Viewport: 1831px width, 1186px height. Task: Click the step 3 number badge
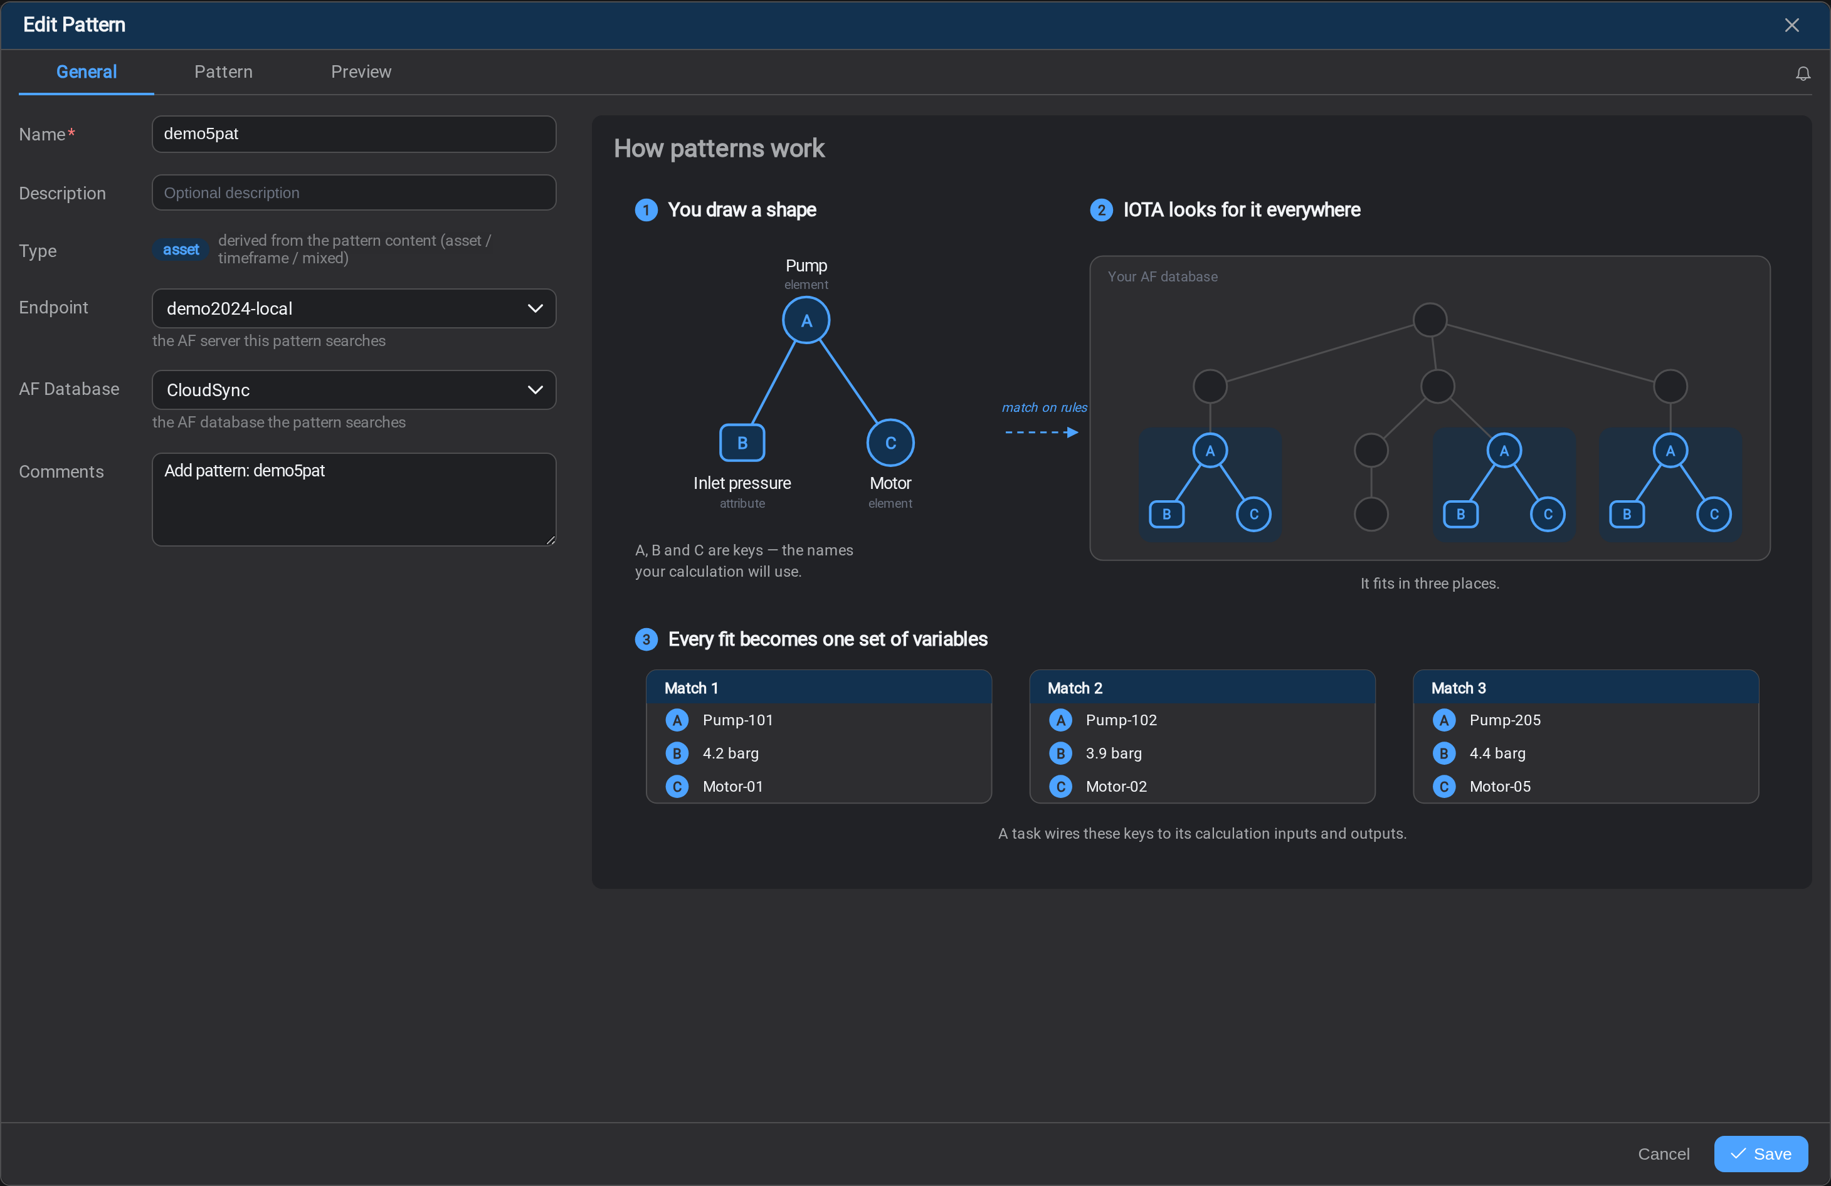click(645, 639)
